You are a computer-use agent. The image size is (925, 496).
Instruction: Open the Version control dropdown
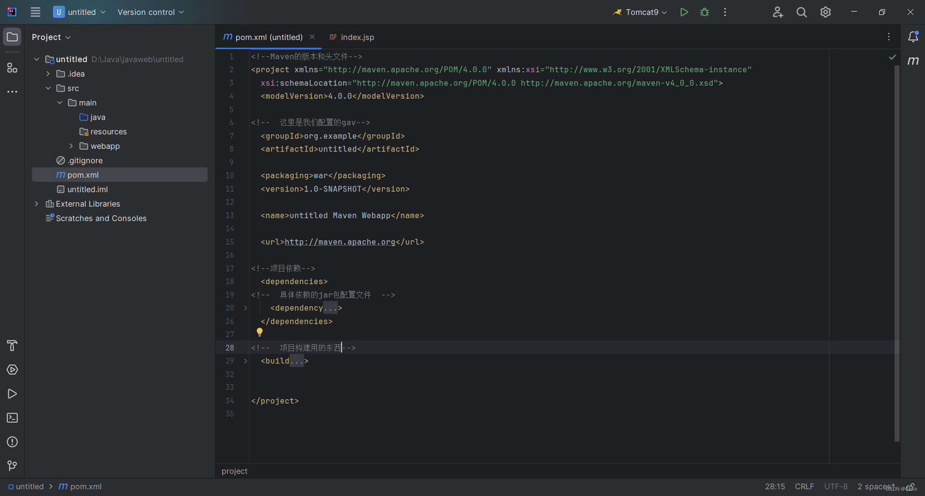tap(150, 12)
